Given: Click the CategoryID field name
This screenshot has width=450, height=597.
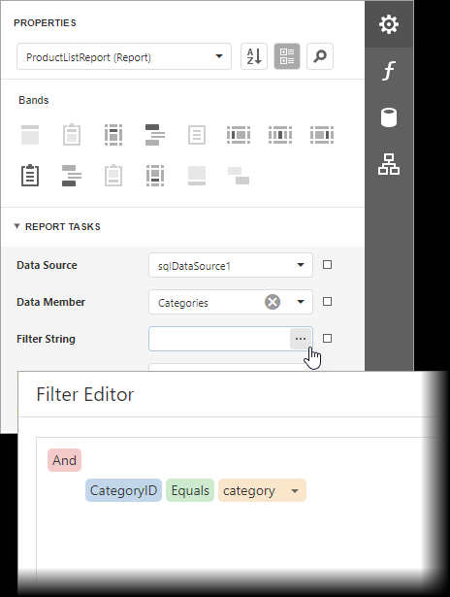Looking at the screenshot, I should click(123, 490).
